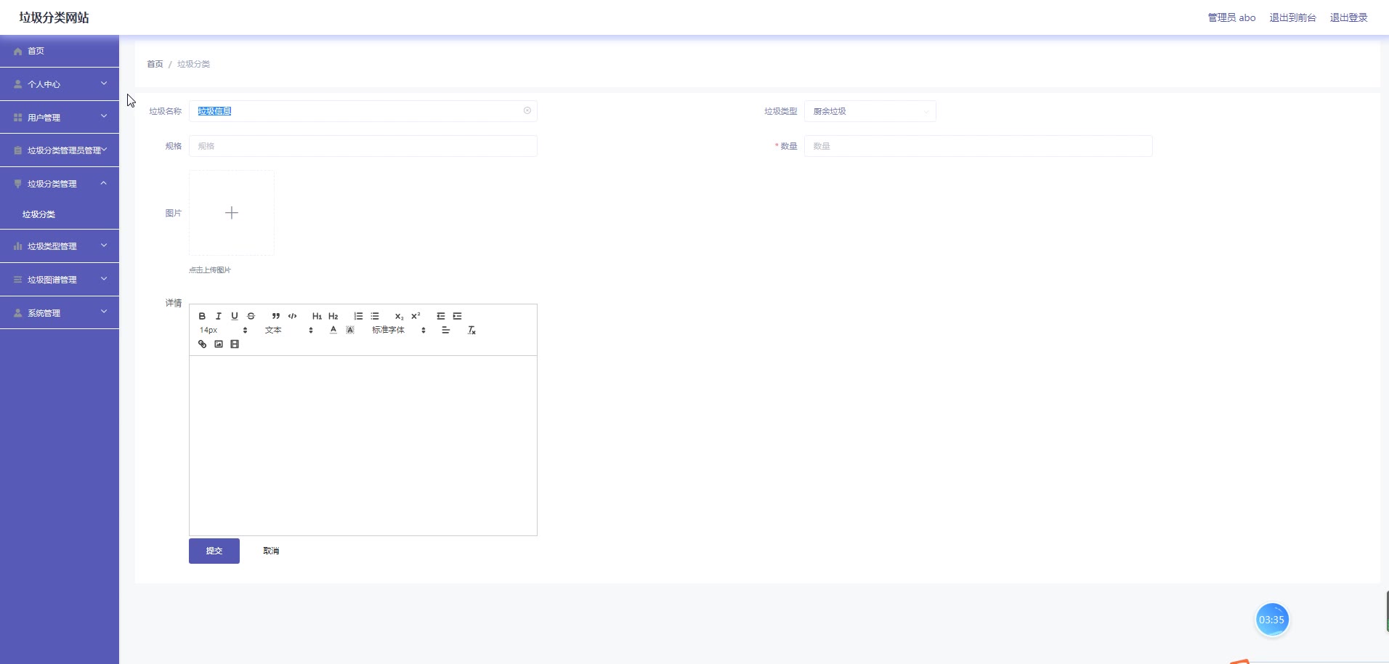1389x664 pixels.
Task: Click 退出到前台 in the header
Action: pyautogui.click(x=1292, y=17)
